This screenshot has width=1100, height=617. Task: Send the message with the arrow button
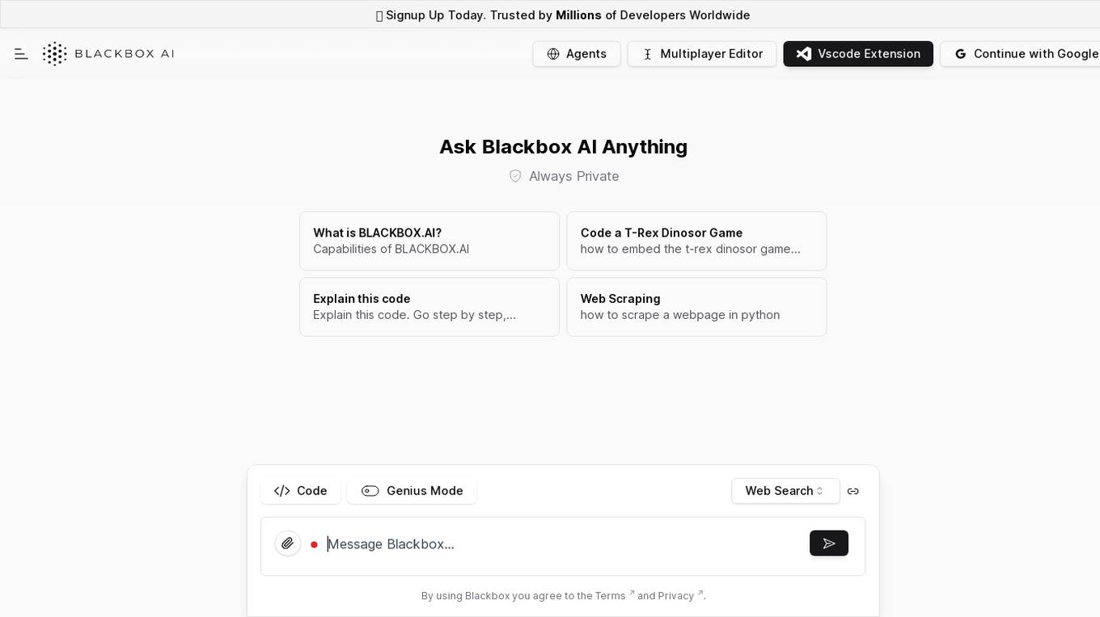[829, 544]
